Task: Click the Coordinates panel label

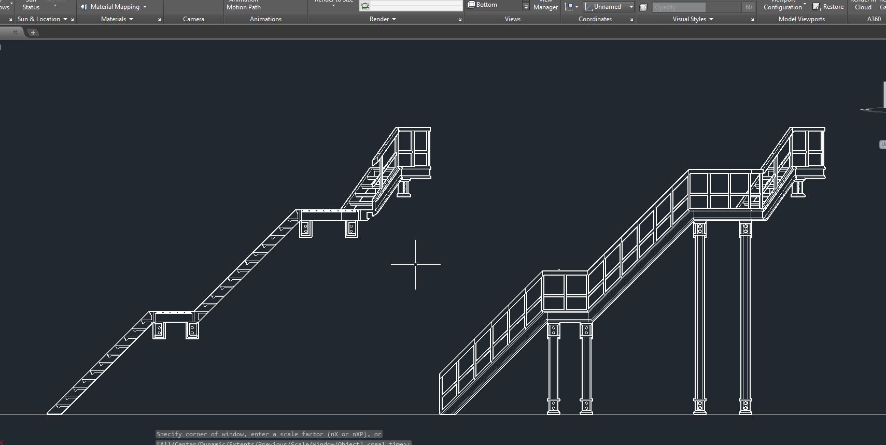Action: click(595, 19)
